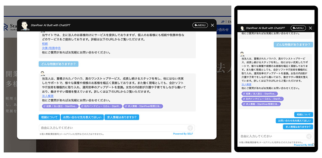Open the MENU button in mobile chat header
The width and height of the screenshot is (322, 158).
[298, 28]
